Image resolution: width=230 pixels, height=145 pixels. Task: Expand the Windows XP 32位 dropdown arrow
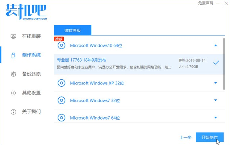click(216, 83)
